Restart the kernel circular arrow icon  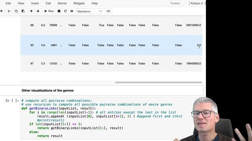point(65,11)
